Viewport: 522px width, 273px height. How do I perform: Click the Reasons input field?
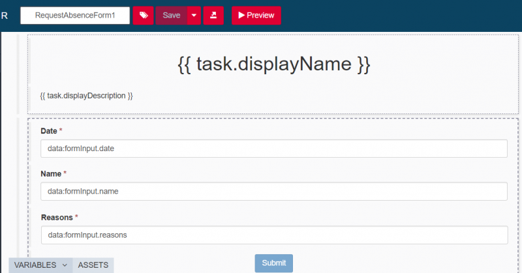[x=274, y=235]
